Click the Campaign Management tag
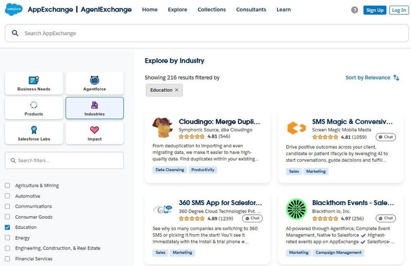The width and height of the screenshot is (411, 266). tap(339, 253)
